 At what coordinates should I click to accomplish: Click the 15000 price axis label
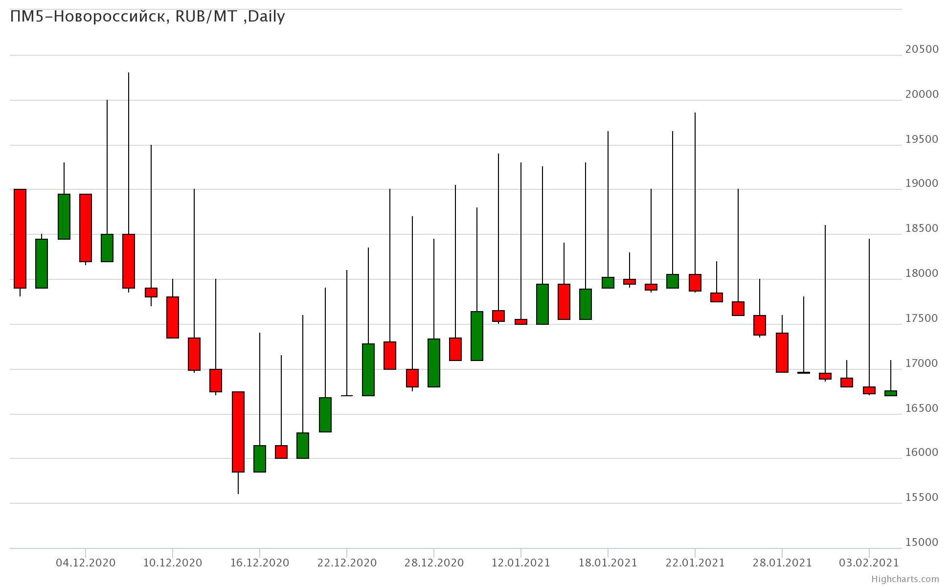coord(922,542)
